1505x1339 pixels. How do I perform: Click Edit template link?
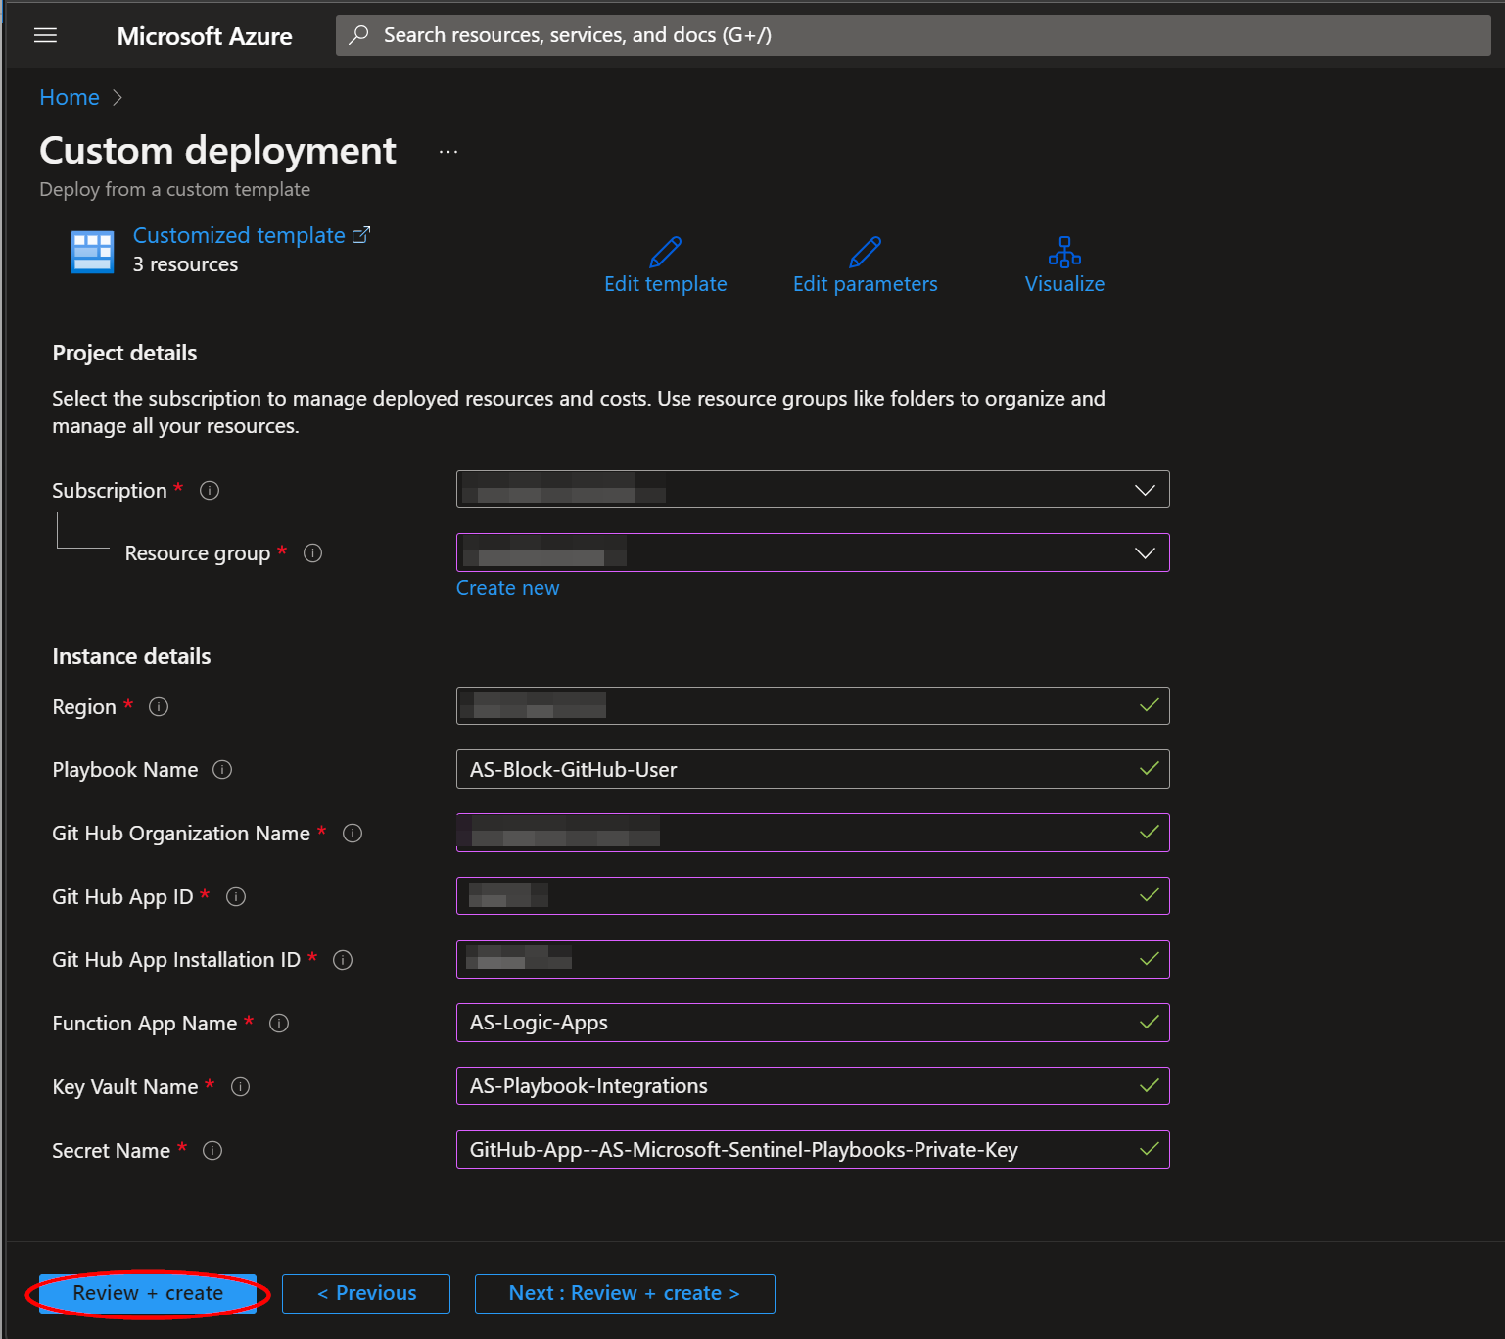(x=666, y=284)
